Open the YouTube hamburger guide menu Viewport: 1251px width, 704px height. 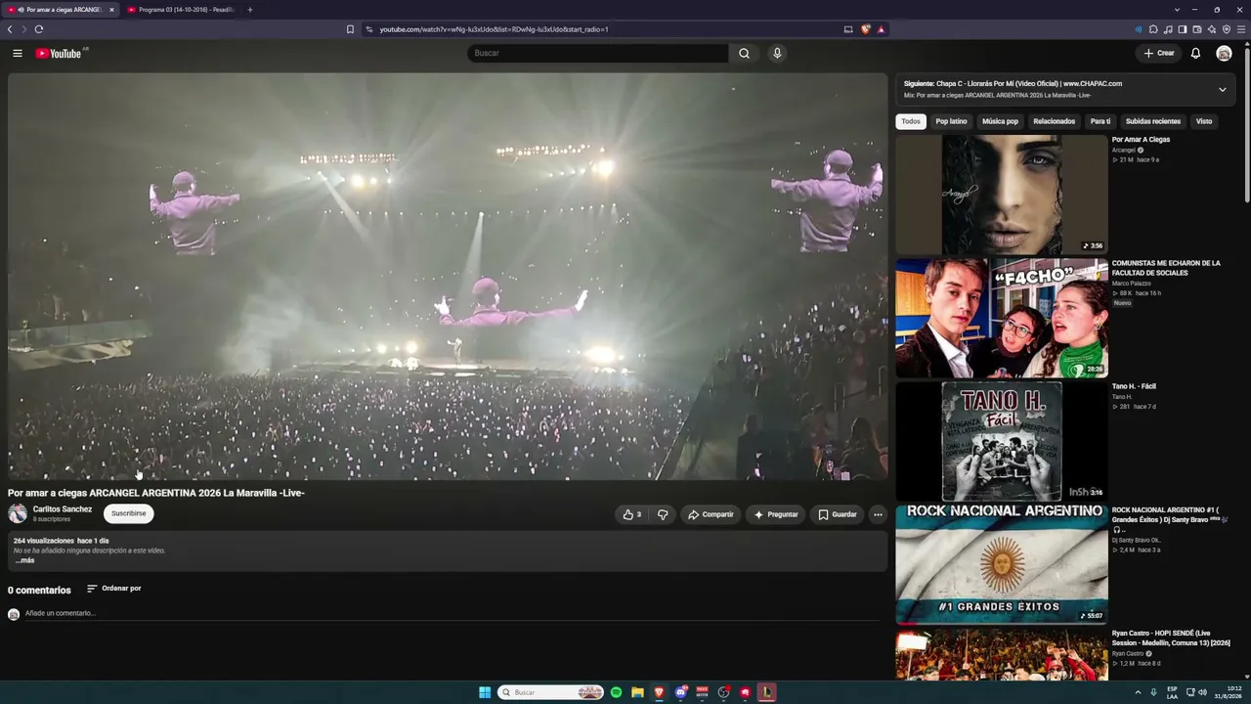[18, 53]
